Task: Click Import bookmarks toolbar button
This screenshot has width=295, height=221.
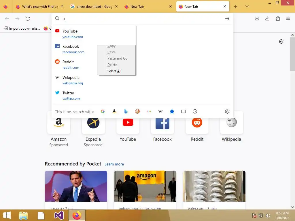Action: point(22,28)
